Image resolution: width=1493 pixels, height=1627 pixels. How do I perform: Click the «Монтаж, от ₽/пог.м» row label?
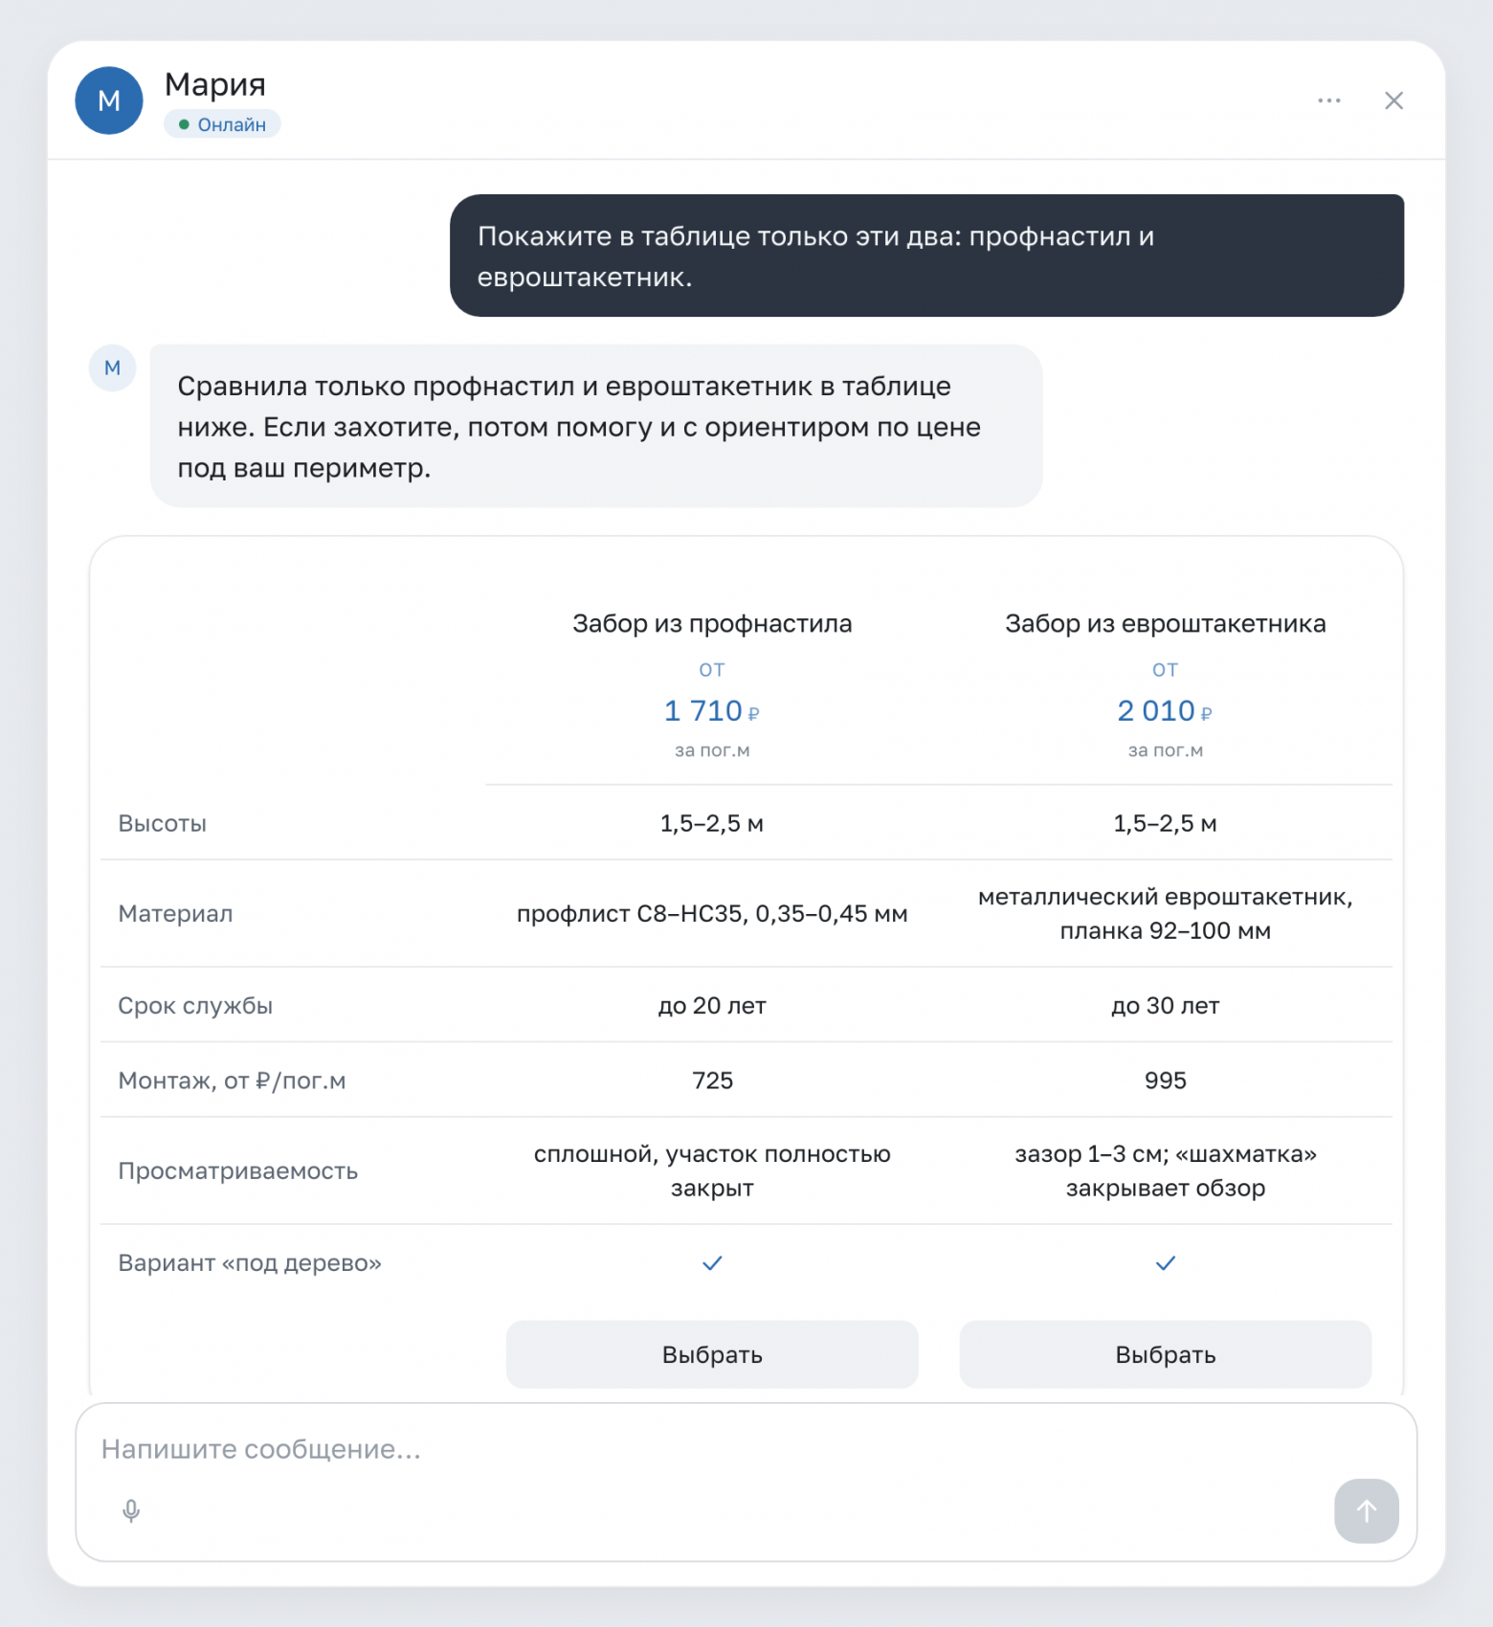pyautogui.click(x=232, y=1081)
